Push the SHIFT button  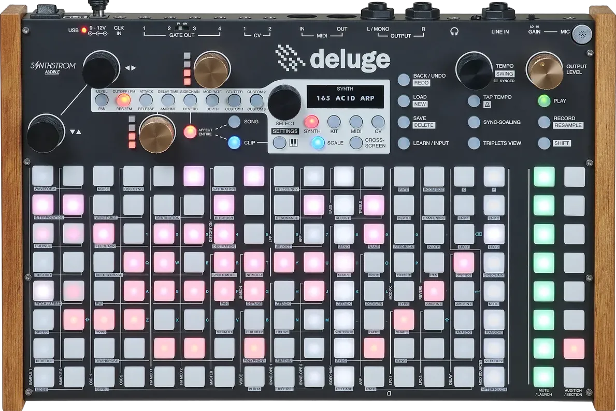543,143
